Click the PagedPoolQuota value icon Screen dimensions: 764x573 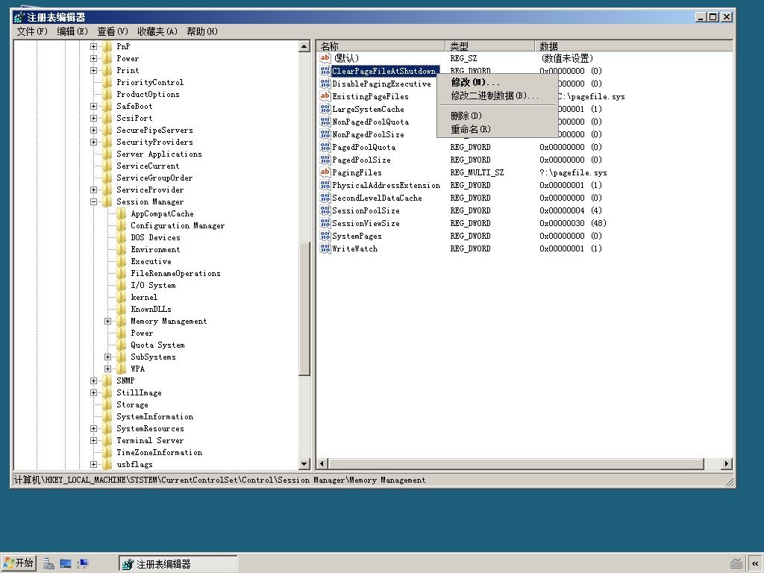(x=325, y=147)
